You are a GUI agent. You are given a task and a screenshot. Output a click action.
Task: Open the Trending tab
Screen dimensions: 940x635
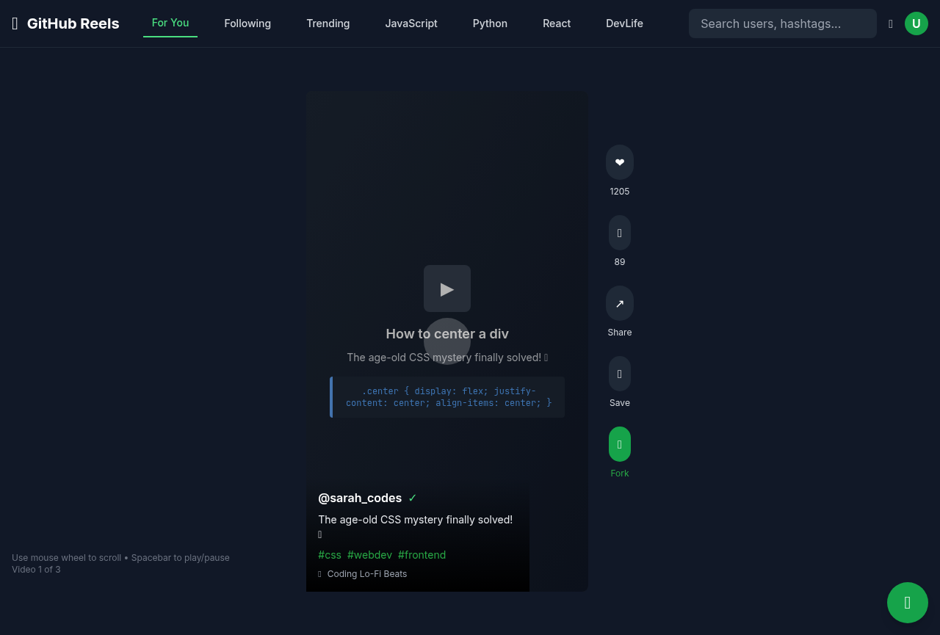328,23
